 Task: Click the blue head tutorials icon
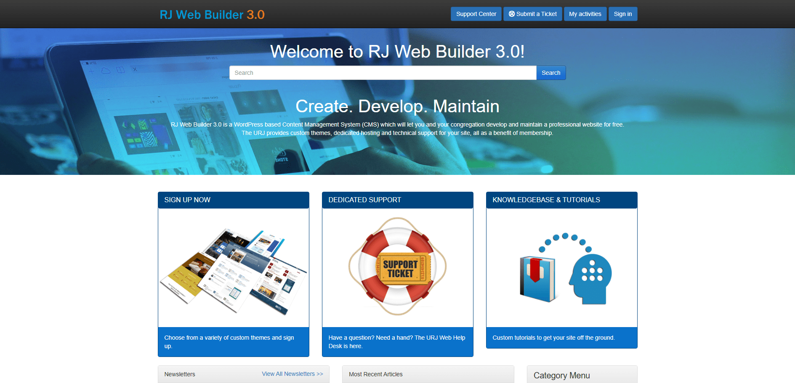pyautogui.click(x=590, y=279)
